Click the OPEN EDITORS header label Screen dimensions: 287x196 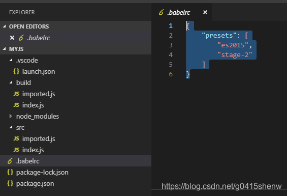click(29, 26)
